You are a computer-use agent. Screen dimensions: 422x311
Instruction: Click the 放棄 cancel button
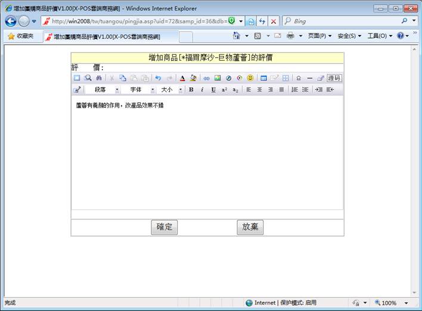click(x=250, y=227)
